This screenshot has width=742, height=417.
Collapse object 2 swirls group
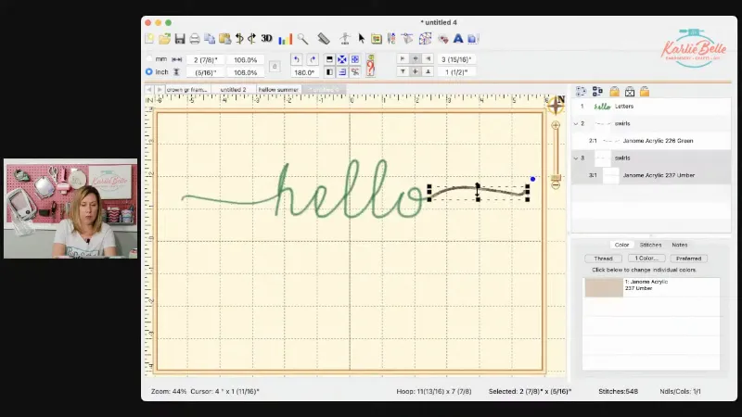coord(576,124)
